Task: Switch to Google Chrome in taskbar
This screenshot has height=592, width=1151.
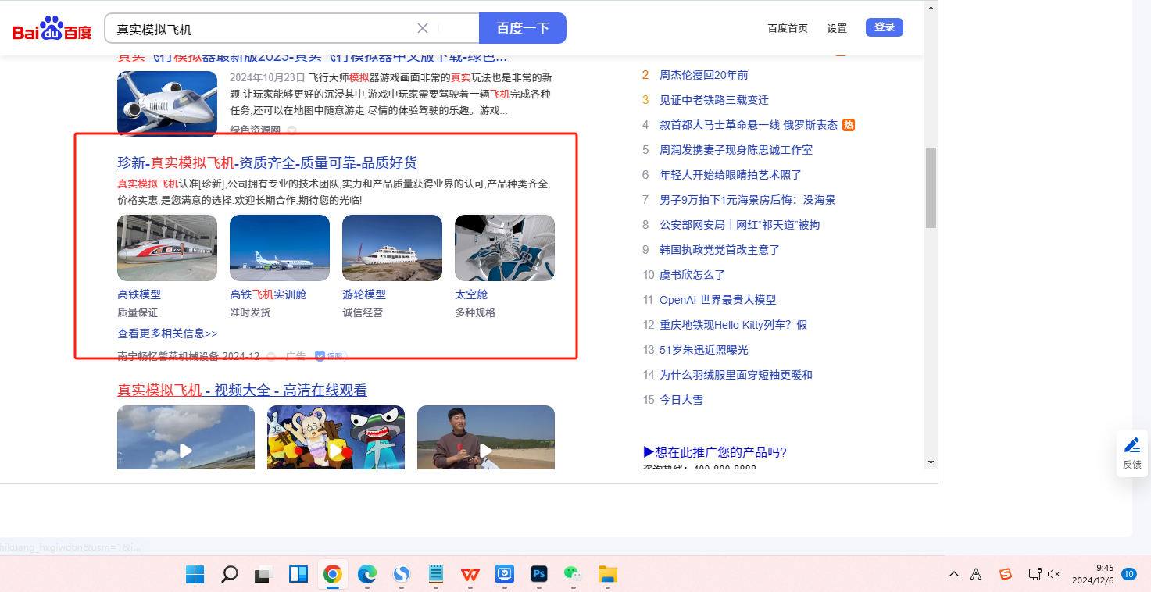Action: tap(332, 575)
